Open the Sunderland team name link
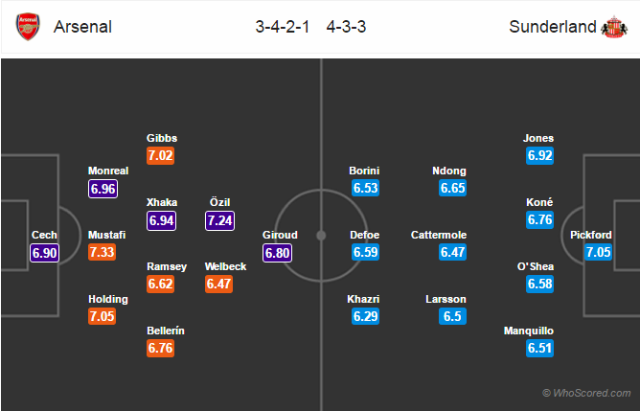The height and width of the screenshot is (411, 640). click(x=553, y=27)
